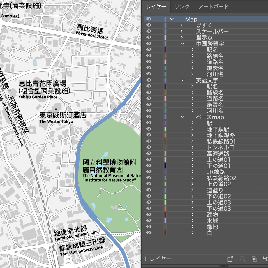Collapse the ベースmap group
This screenshot has width=268, height=268.
pyautogui.click(x=183, y=117)
